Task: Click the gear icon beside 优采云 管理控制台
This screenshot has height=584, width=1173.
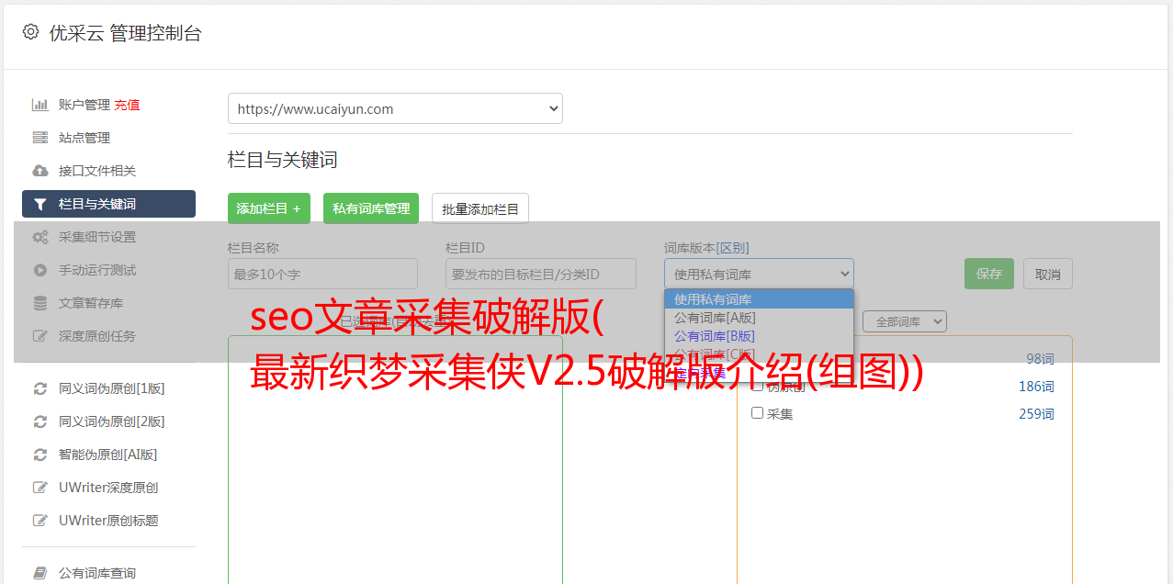Action: pyautogui.click(x=30, y=32)
